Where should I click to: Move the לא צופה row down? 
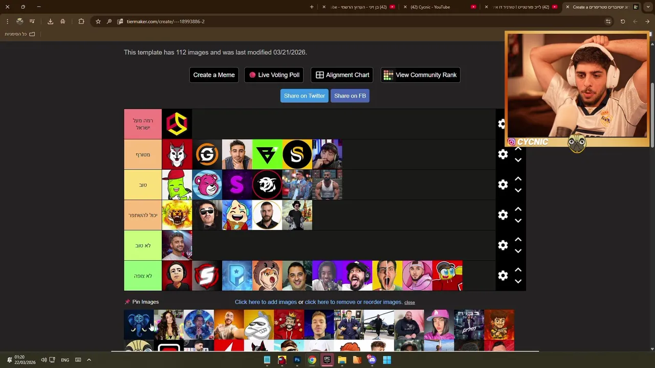[518, 281]
